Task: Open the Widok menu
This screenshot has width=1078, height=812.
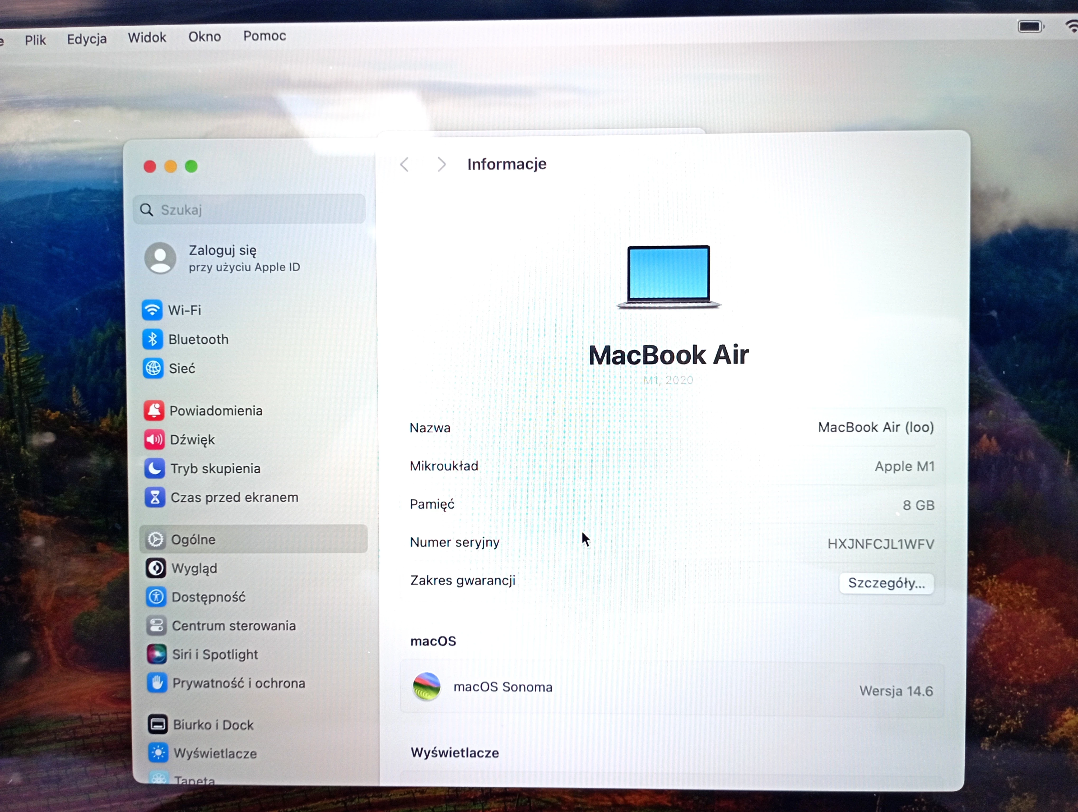Action: click(147, 38)
